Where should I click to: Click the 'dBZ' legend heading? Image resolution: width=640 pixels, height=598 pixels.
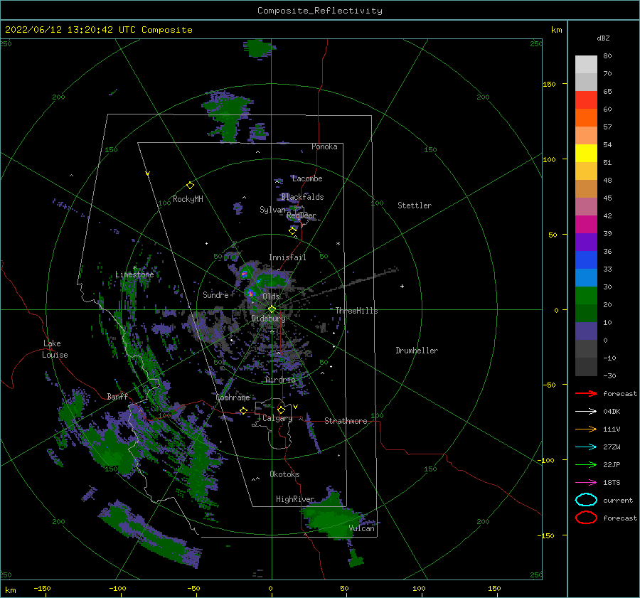tap(603, 38)
